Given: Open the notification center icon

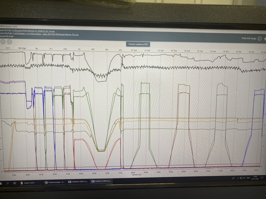Looking at the screenshot, I should [x=262, y=177].
